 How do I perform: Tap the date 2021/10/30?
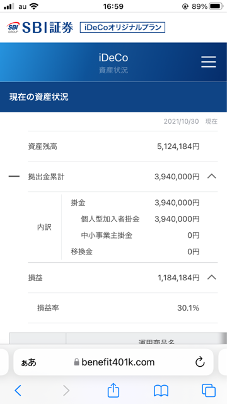pyautogui.click(x=182, y=122)
